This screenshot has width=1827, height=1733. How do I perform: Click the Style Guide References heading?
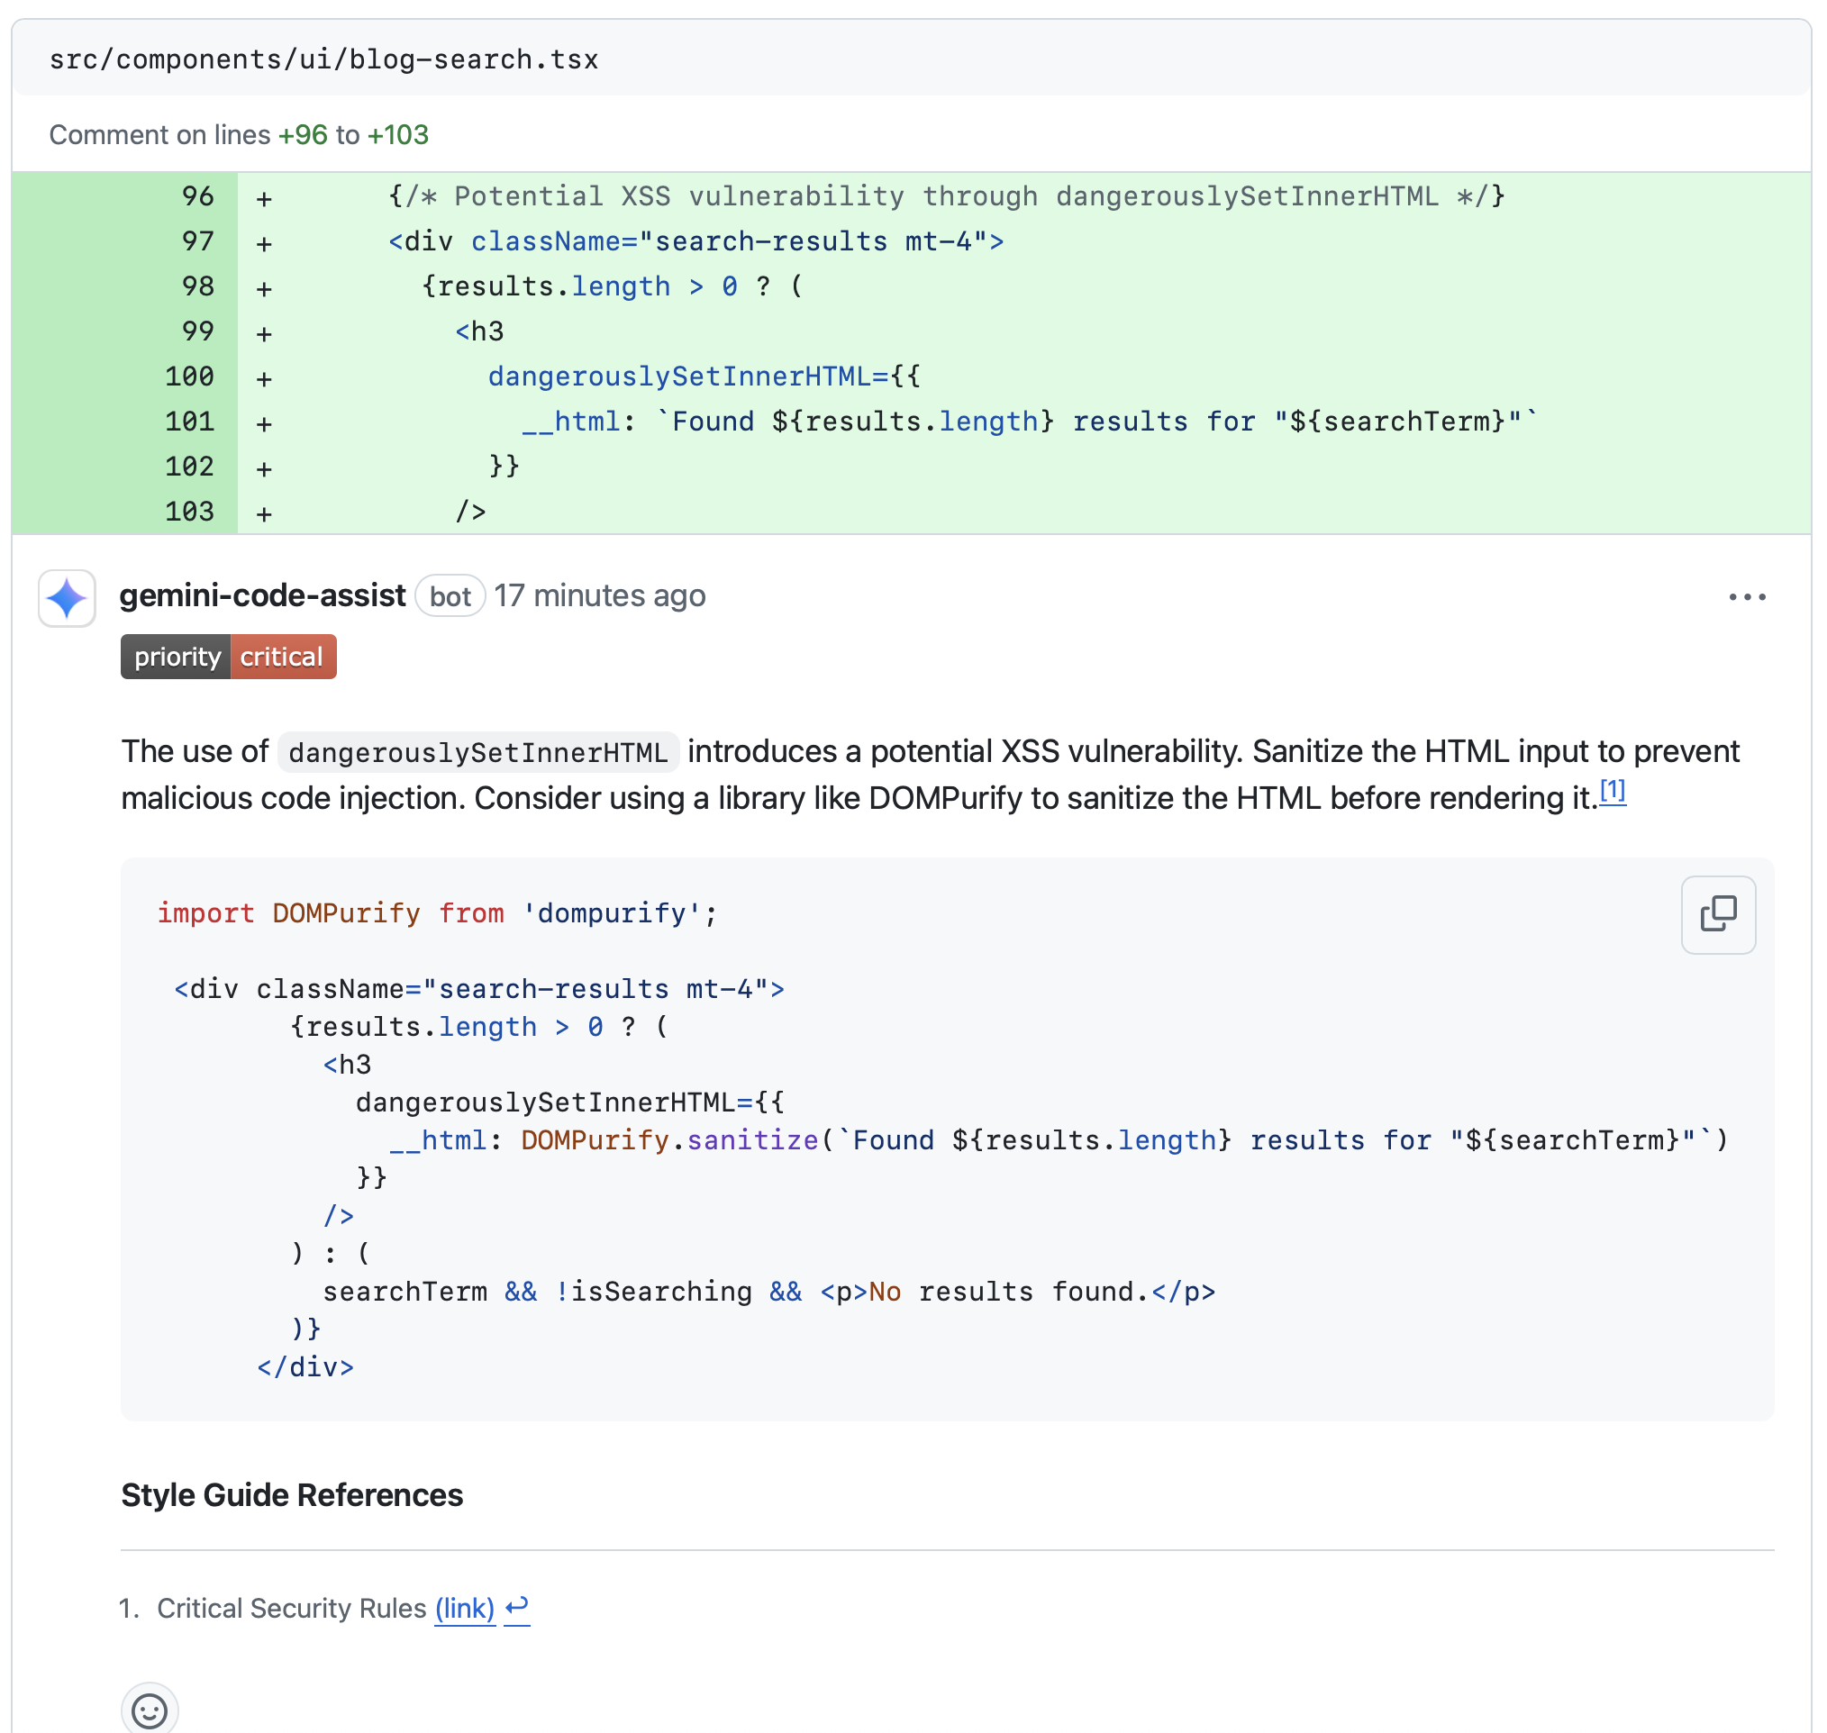292,1493
